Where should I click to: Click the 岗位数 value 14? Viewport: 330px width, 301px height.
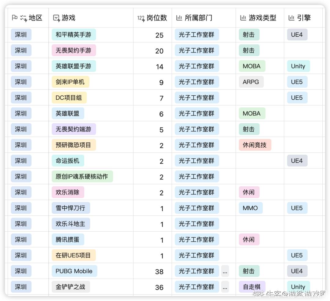(x=159, y=67)
